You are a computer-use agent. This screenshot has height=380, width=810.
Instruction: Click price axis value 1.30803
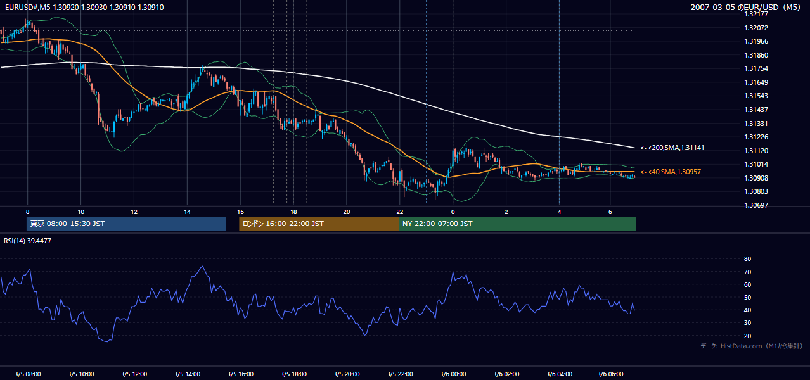(x=756, y=191)
